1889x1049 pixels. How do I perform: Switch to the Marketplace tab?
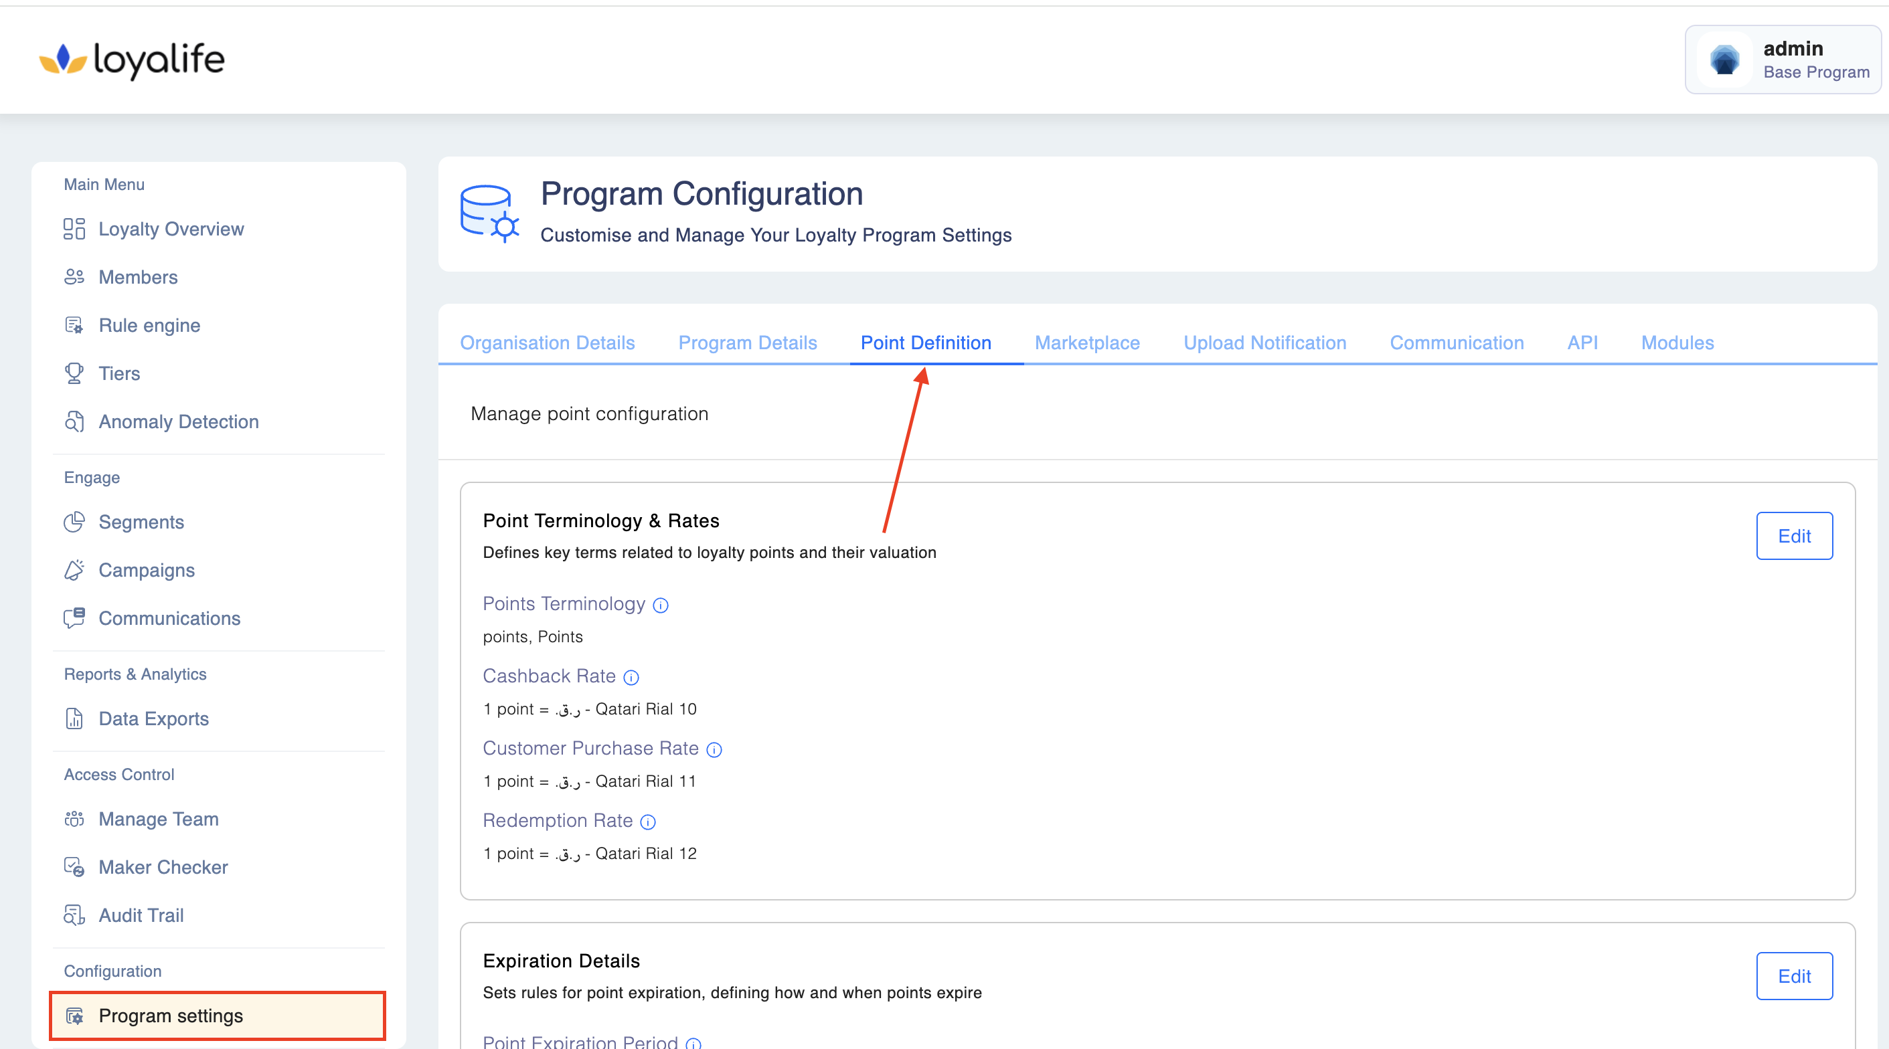1087,343
